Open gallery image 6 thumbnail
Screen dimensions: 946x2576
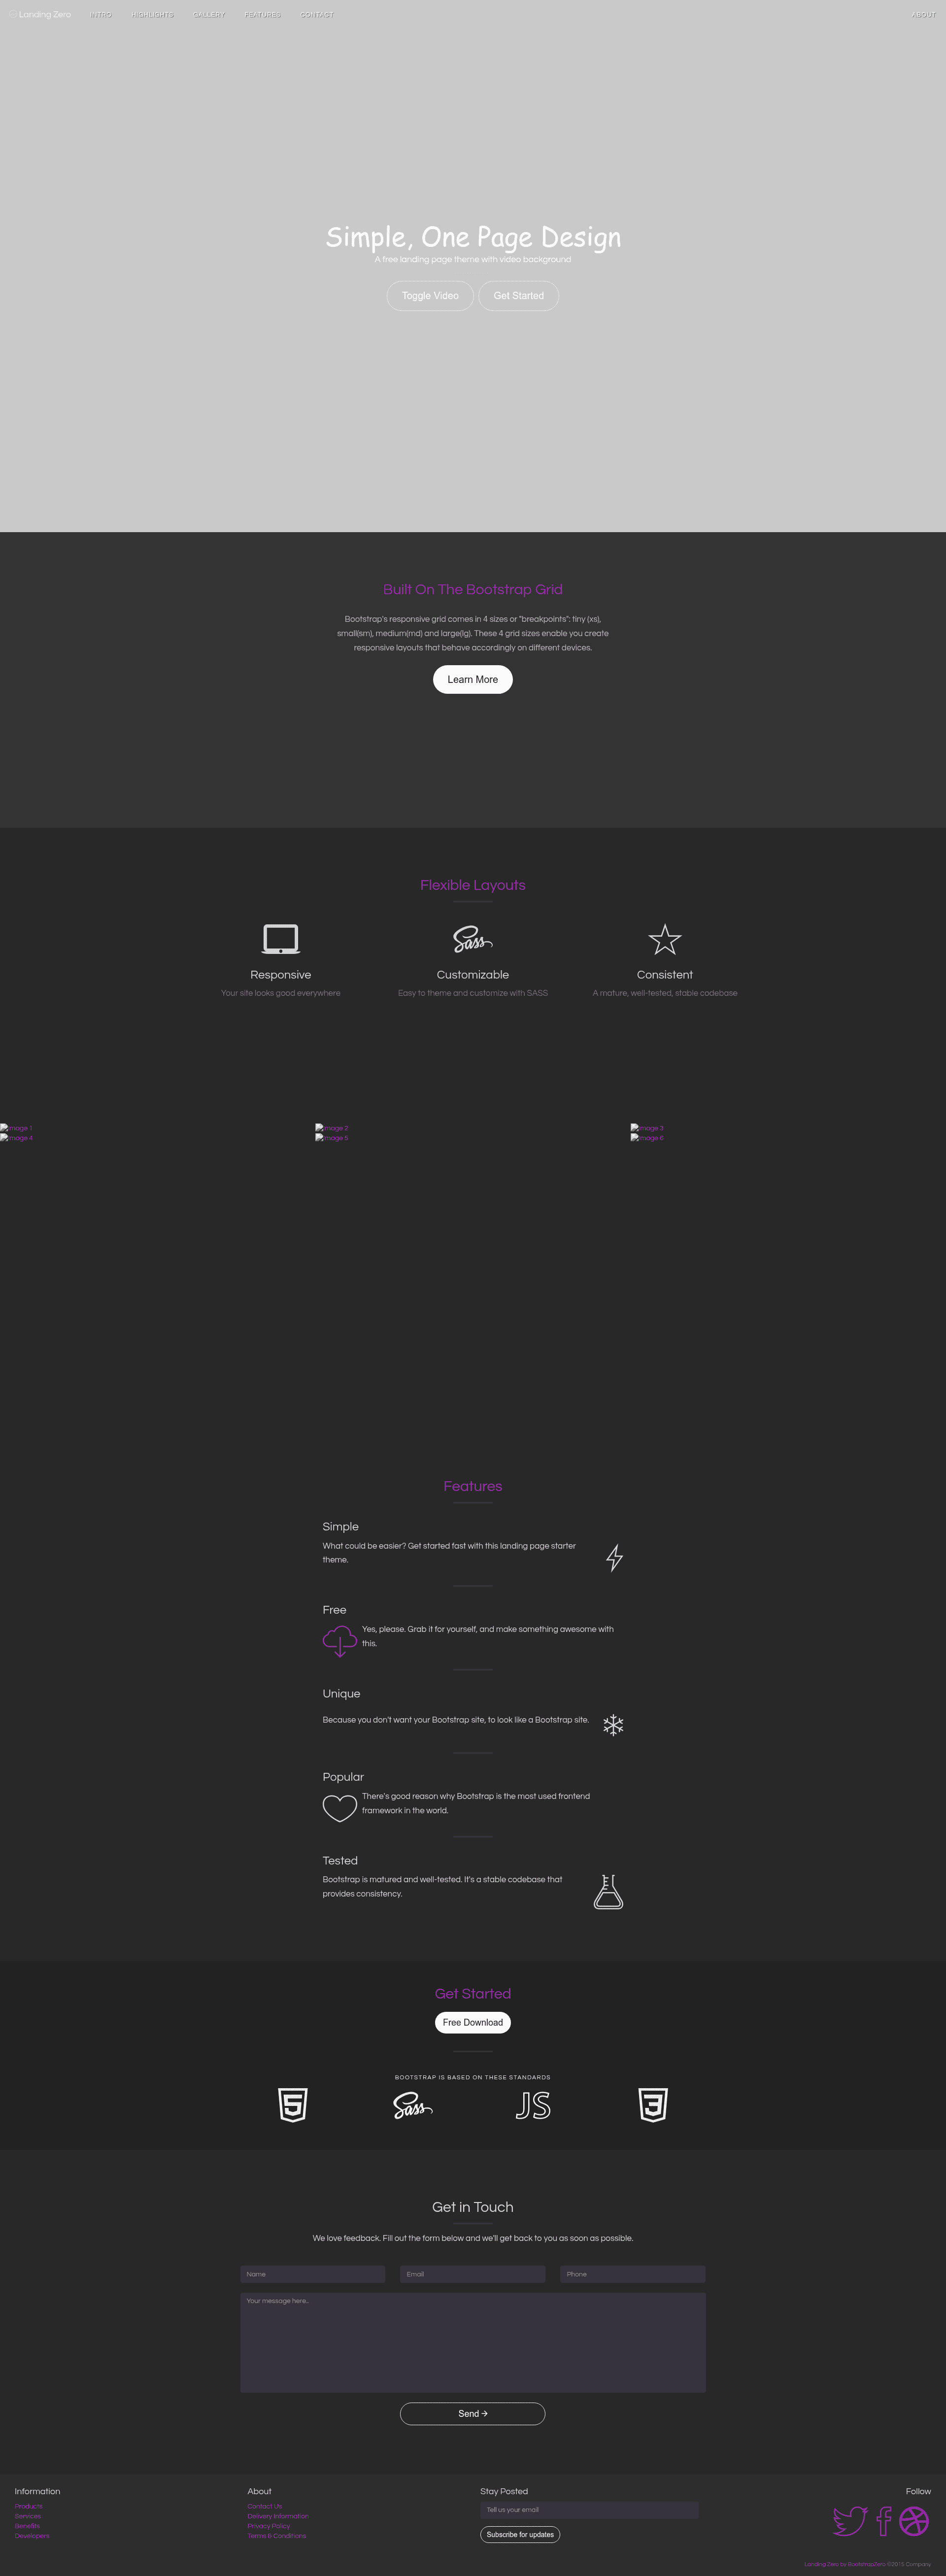click(x=647, y=1138)
